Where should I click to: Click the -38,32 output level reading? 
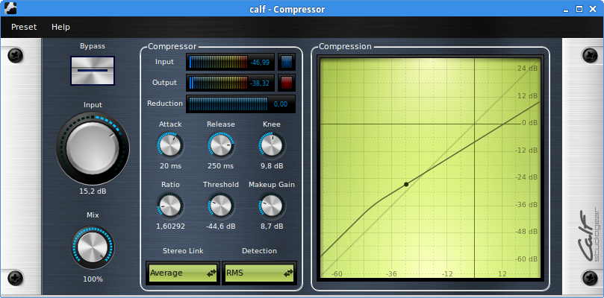(260, 83)
